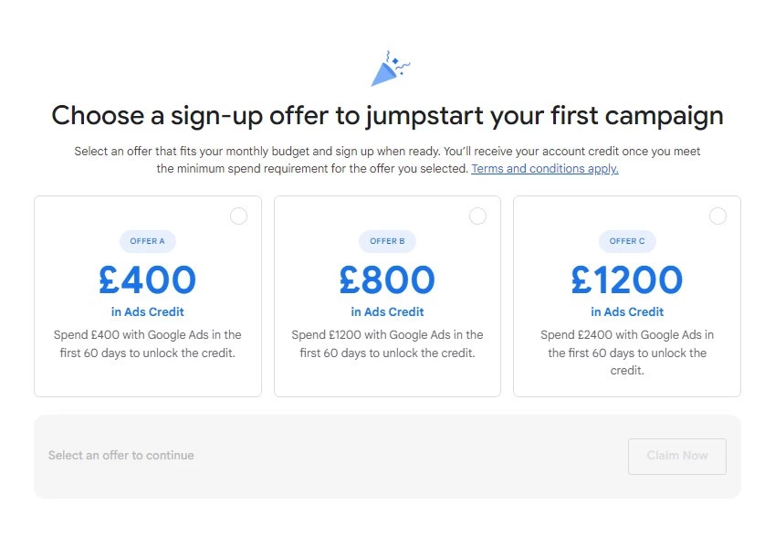Viewport: 775px width, 537px height.
Task: Click the page heading about sign-up offers
Action: 387,116
